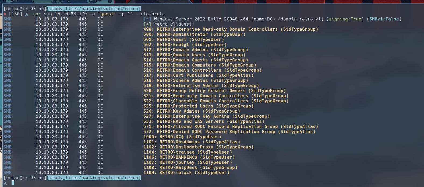Click 525: RETRO\Protected Users entry
424x187 pixels.
point(199,106)
